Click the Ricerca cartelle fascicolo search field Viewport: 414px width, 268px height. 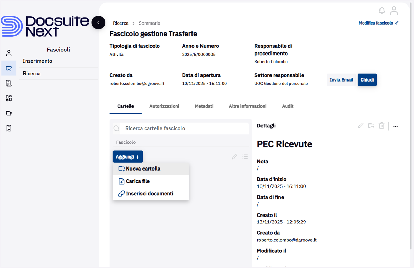tap(181, 128)
